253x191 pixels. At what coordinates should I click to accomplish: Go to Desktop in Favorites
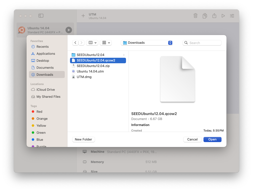pyautogui.click(x=42, y=61)
